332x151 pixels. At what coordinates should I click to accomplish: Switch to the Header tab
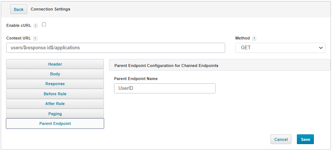tap(55, 64)
